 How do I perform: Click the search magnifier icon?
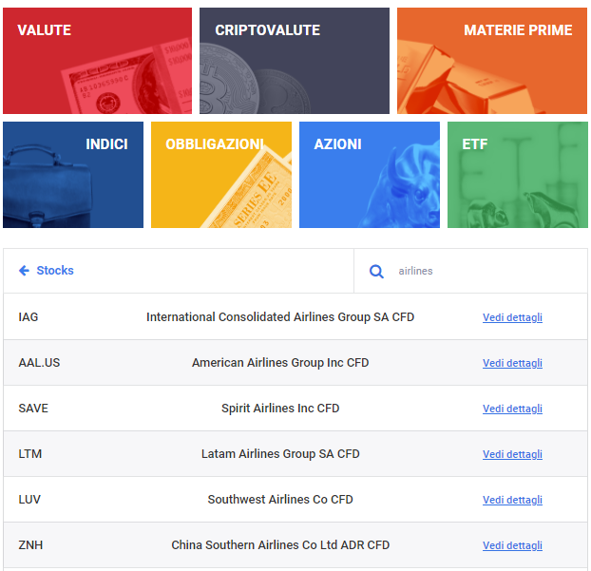pos(376,272)
